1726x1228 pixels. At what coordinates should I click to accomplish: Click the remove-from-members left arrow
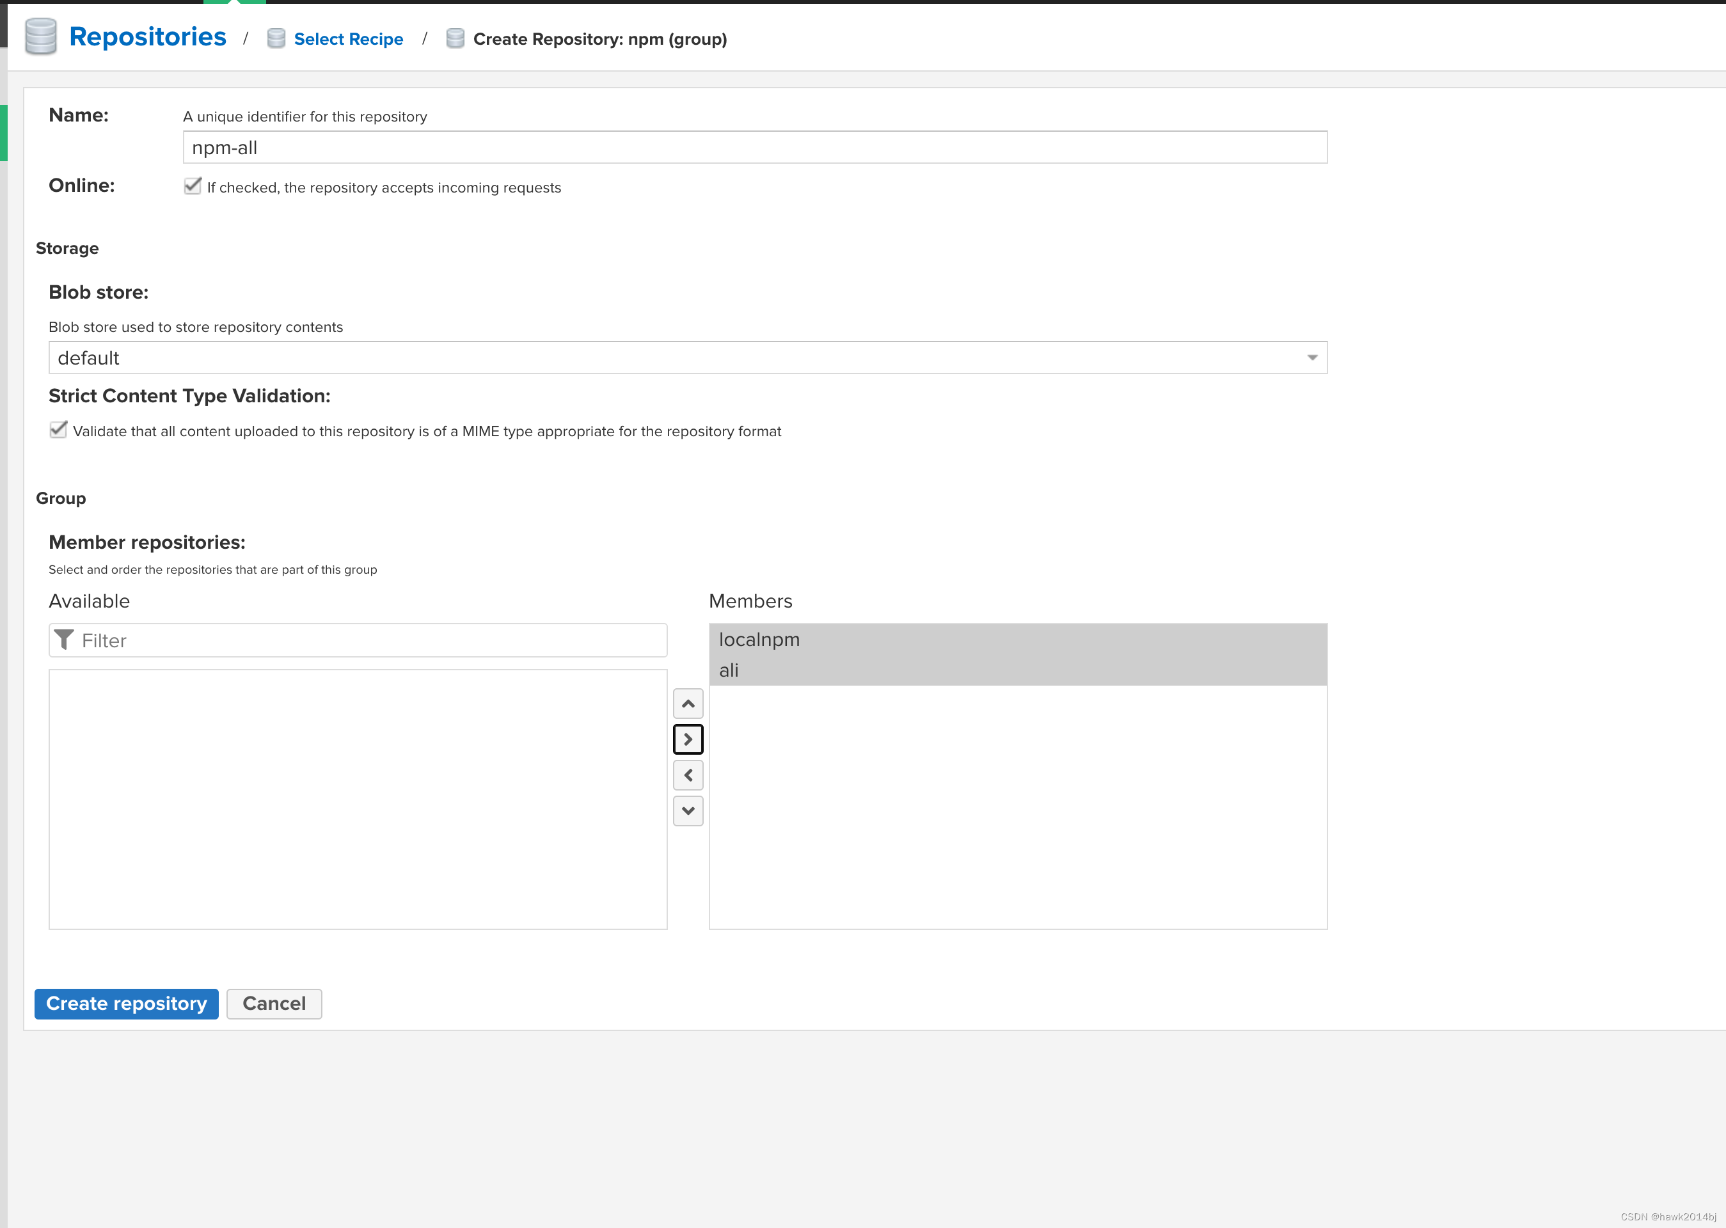[688, 775]
